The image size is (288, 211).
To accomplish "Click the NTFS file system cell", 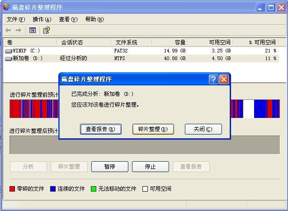I will (119, 59).
